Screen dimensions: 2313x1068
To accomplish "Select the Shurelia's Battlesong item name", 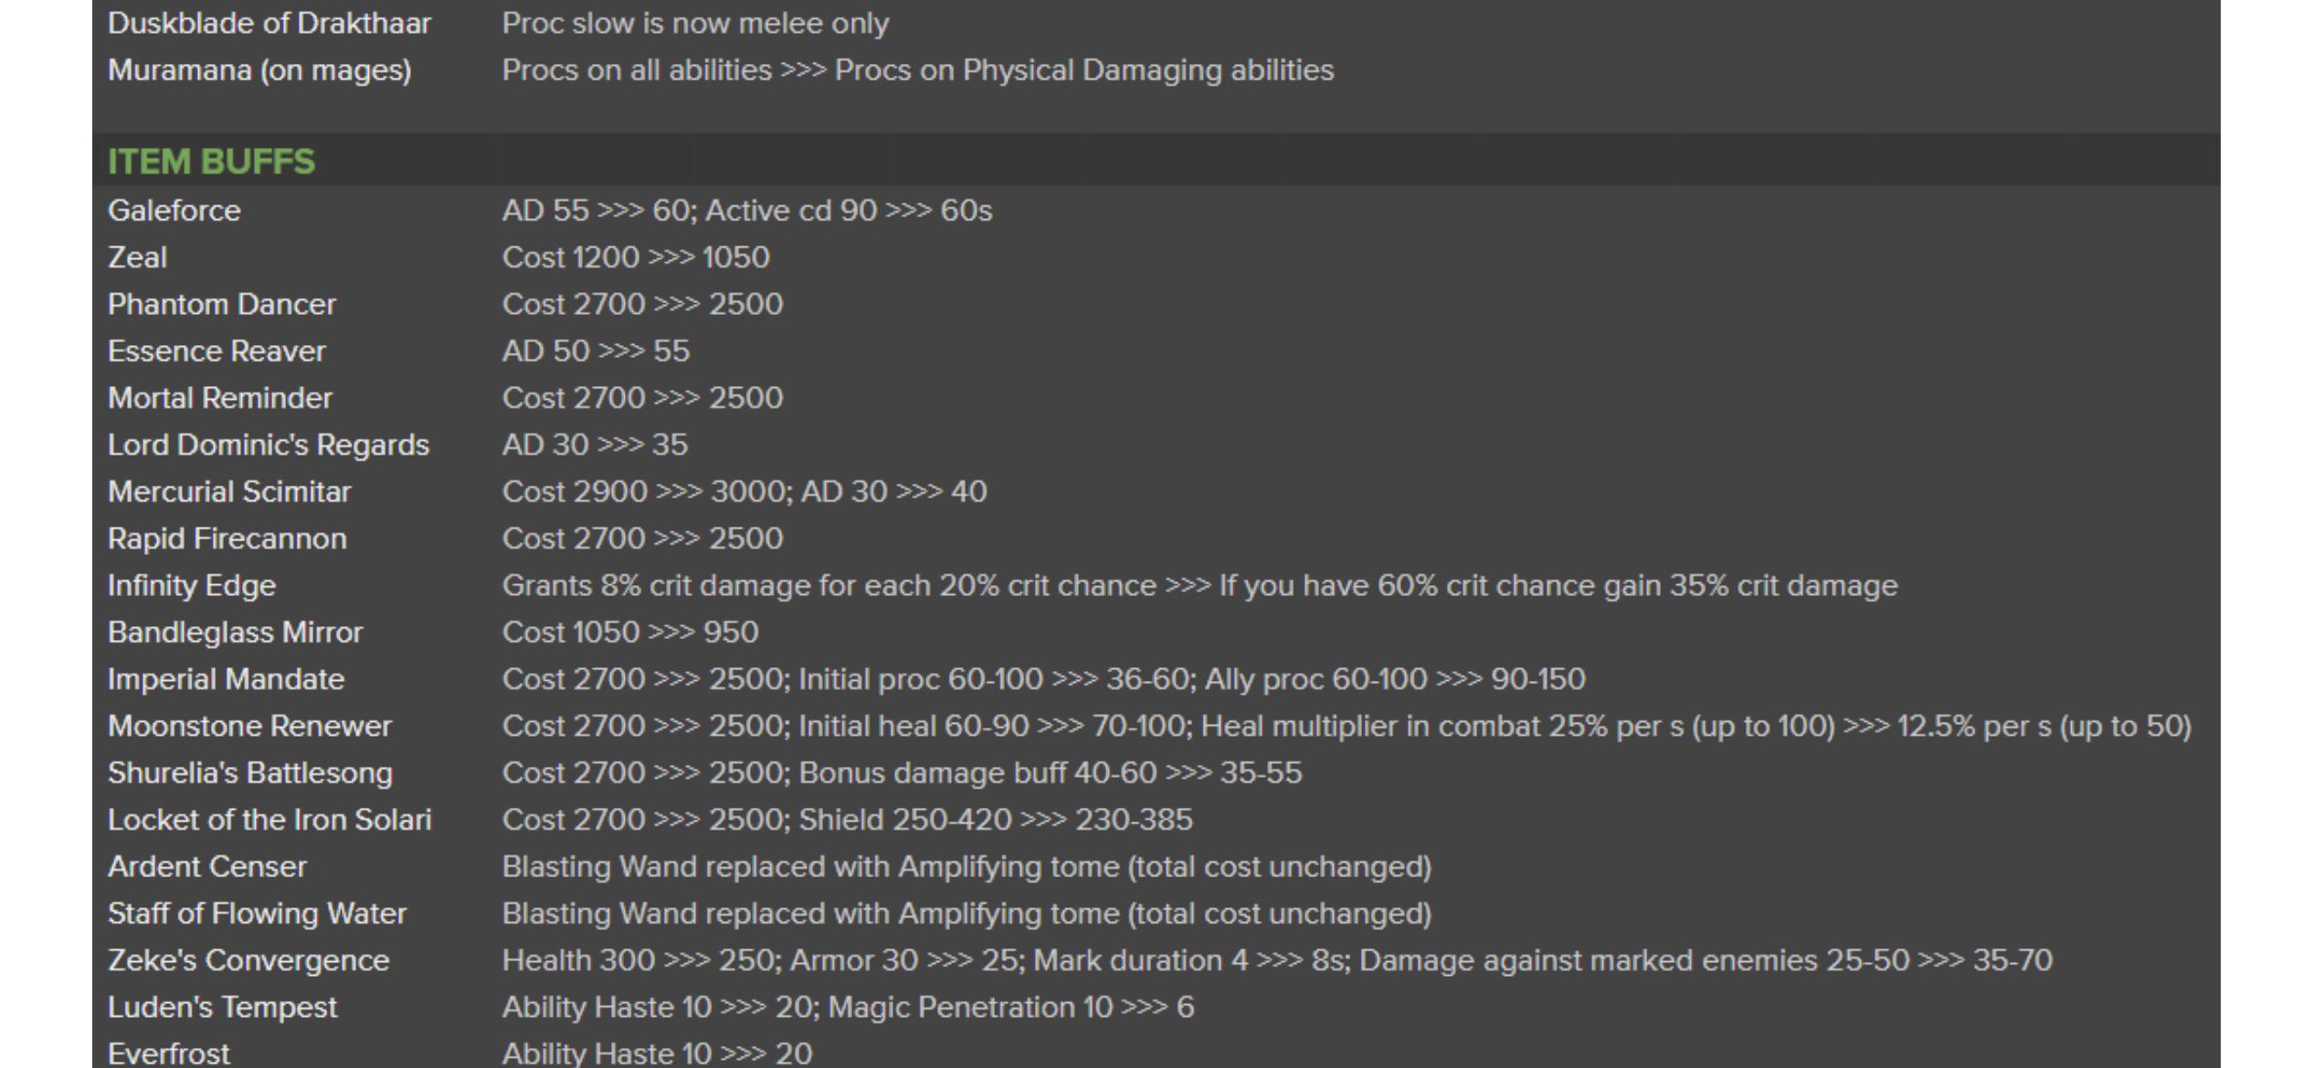I will coord(249,773).
